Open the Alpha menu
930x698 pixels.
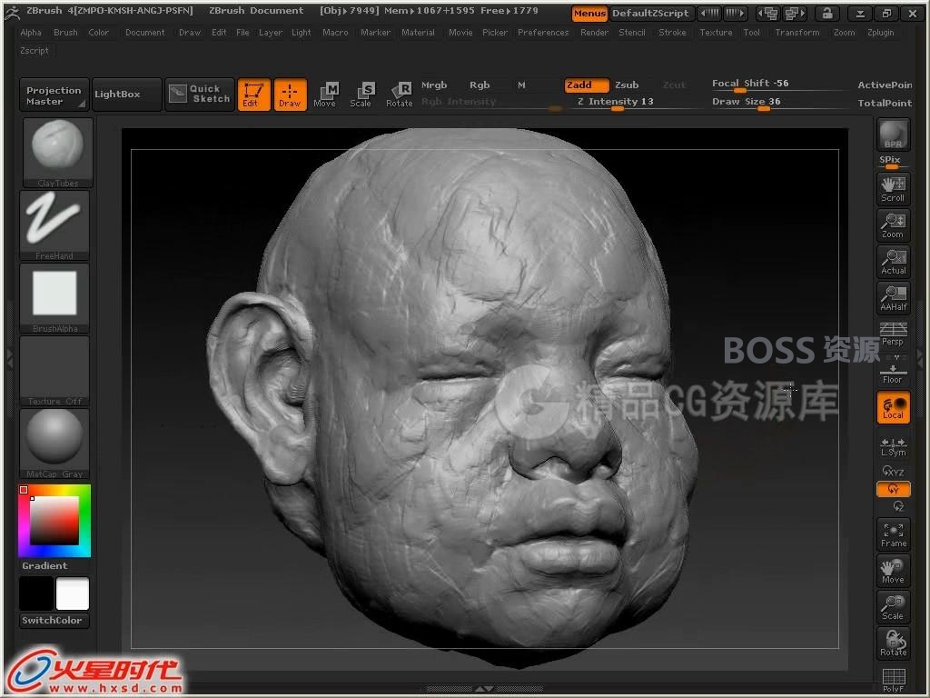coord(31,33)
